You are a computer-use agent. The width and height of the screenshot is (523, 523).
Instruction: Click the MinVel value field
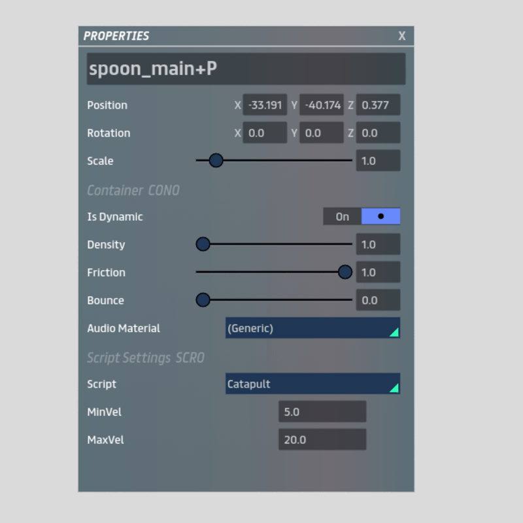coord(322,412)
